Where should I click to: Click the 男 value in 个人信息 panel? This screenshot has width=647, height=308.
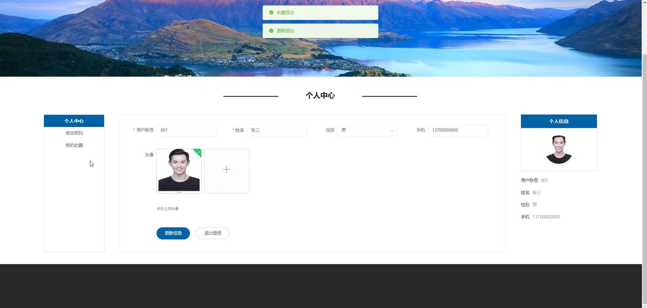pyautogui.click(x=534, y=205)
